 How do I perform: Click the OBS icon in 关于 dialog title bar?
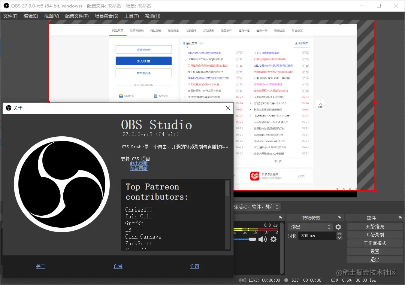click(9, 108)
